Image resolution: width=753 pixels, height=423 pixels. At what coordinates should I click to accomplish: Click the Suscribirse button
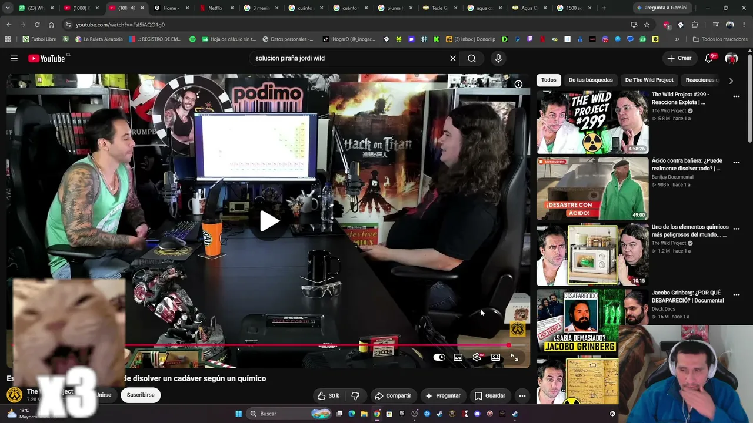[141, 395]
